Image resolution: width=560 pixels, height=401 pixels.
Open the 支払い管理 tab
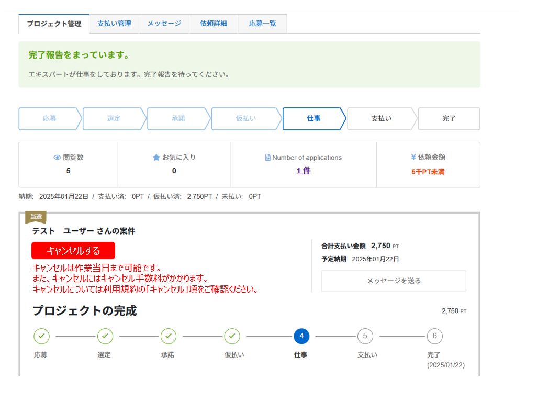(x=114, y=24)
